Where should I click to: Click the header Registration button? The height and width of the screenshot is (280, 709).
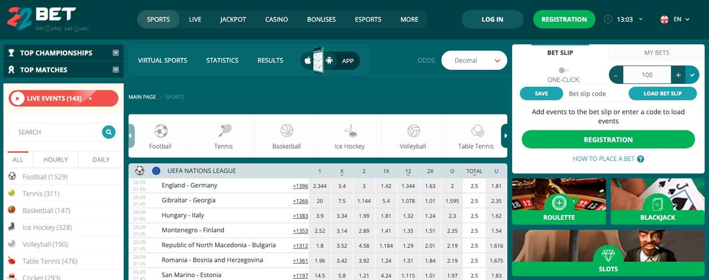pos(564,19)
